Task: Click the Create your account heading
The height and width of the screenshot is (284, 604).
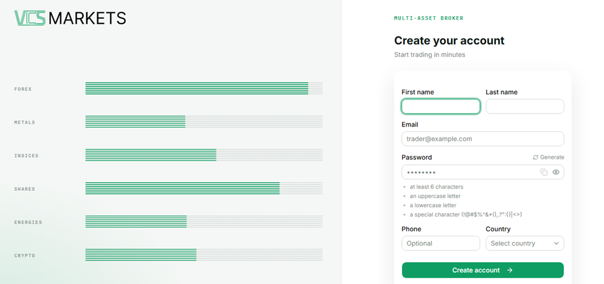Action: click(449, 40)
